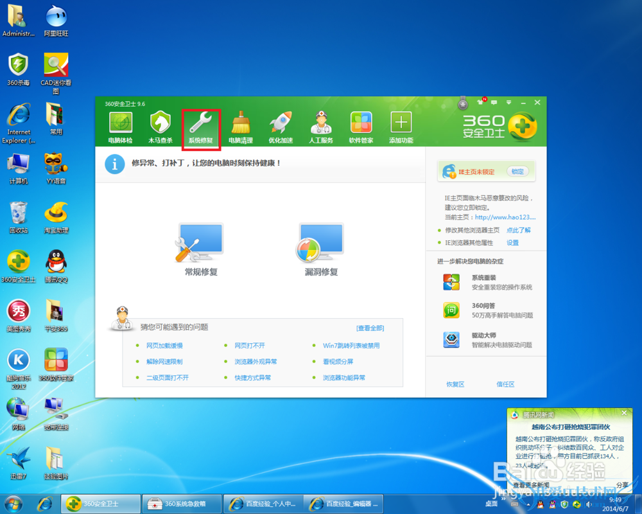Open 360软件管家 desktop icon
642x514 pixels.
pyautogui.click(x=56, y=364)
